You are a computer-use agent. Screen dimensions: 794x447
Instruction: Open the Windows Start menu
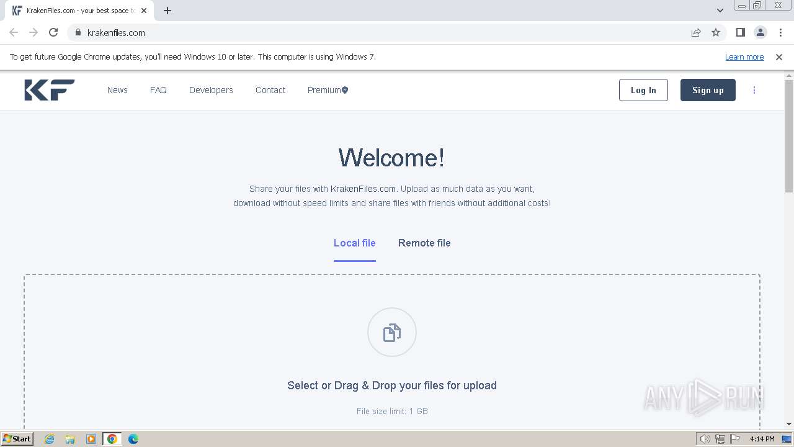click(x=17, y=438)
